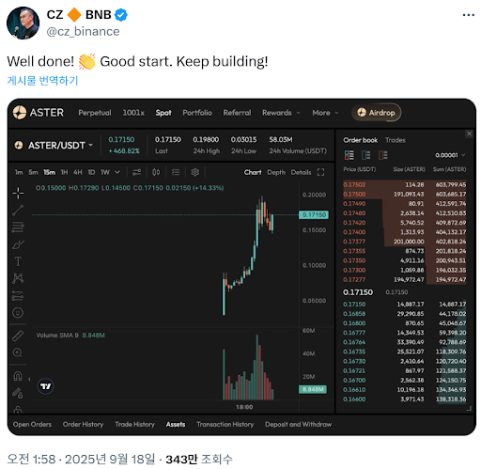
Task: Select the trend line drawing tool
Action: tap(18, 211)
